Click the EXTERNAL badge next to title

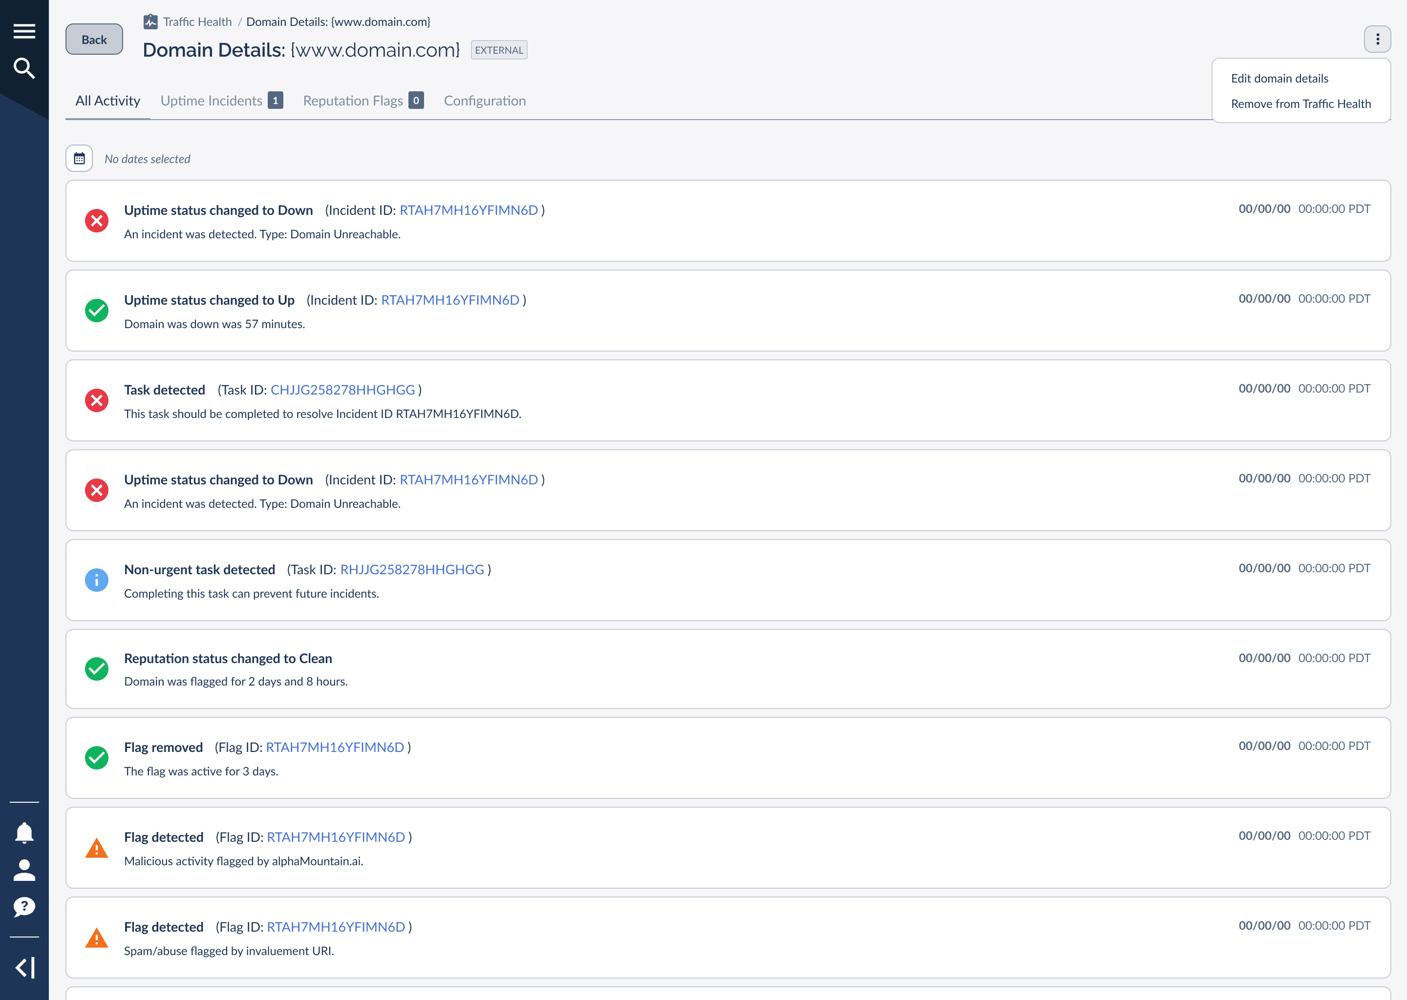499,50
